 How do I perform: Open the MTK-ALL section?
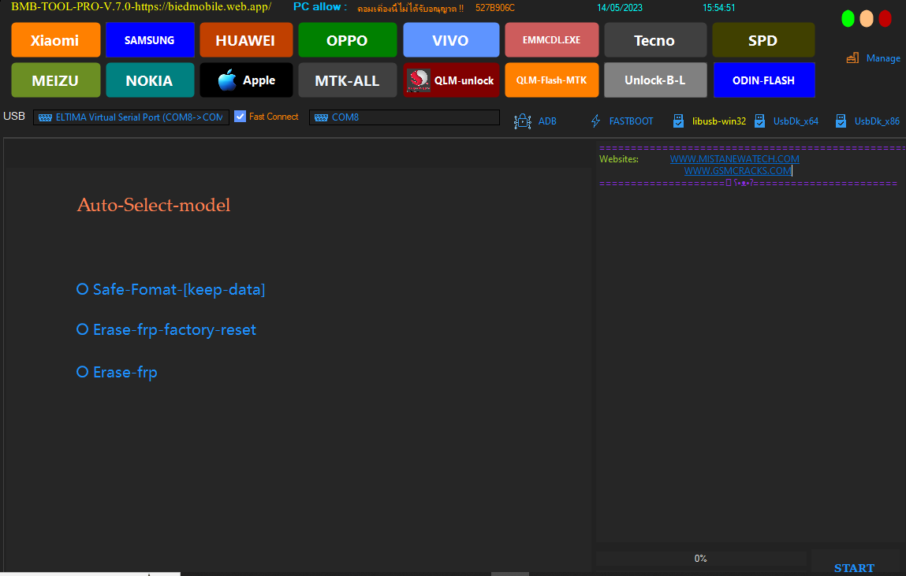347,80
